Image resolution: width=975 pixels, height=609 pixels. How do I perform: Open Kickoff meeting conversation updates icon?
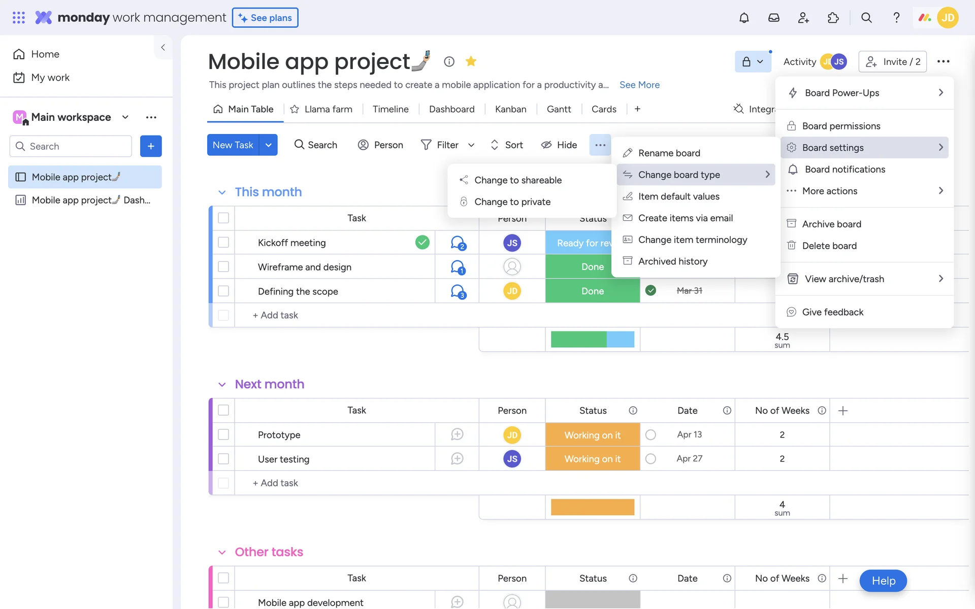pos(458,243)
